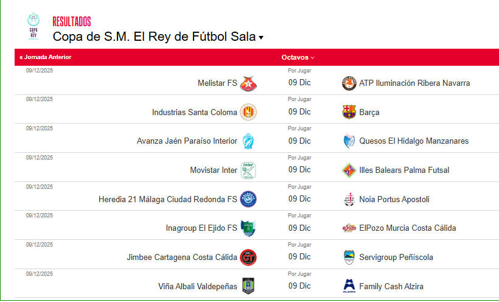Select the Inagroup El Ejido FS name
Image resolution: width=499 pixels, height=302 pixels.
pyautogui.click(x=201, y=228)
